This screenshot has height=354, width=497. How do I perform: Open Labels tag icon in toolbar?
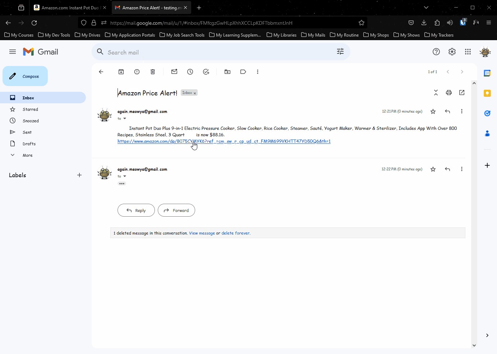(243, 72)
